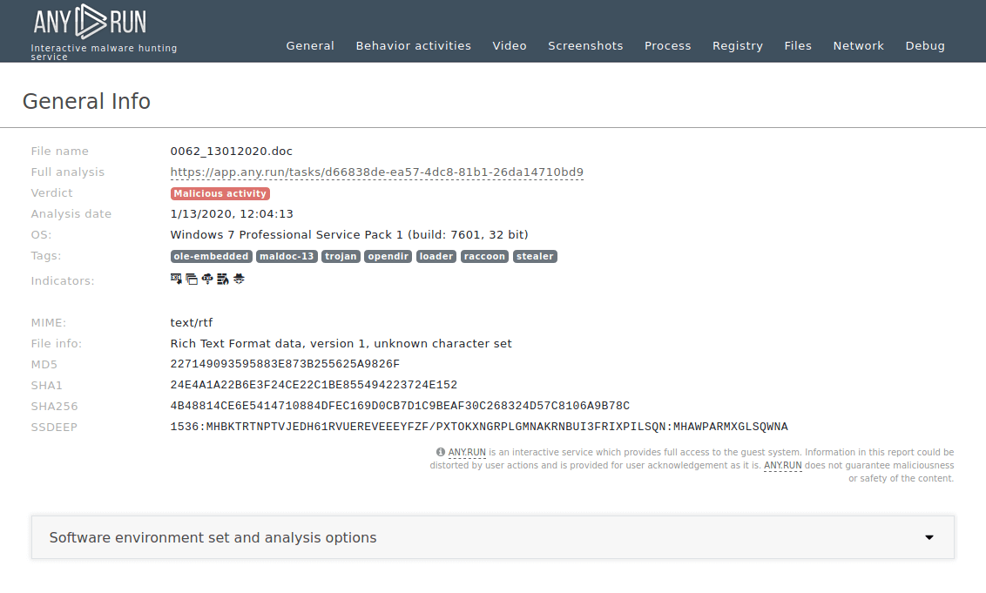
Task: Open the Network tab
Action: coord(858,45)
